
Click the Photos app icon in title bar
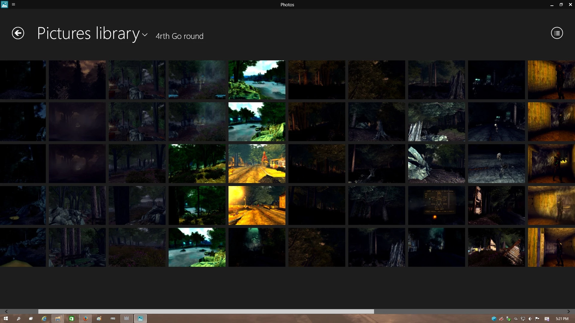point(4,4)
